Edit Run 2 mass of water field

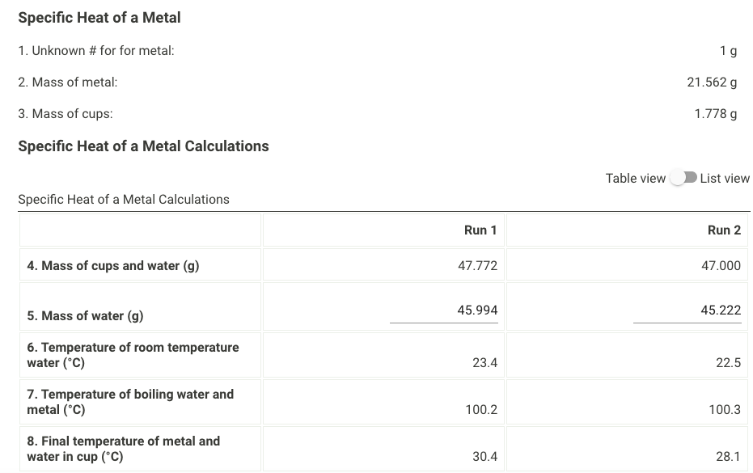point(687,310)
